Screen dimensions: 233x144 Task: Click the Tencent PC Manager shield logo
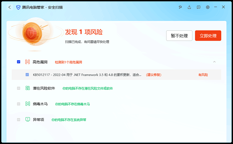[x=18, y=7]
